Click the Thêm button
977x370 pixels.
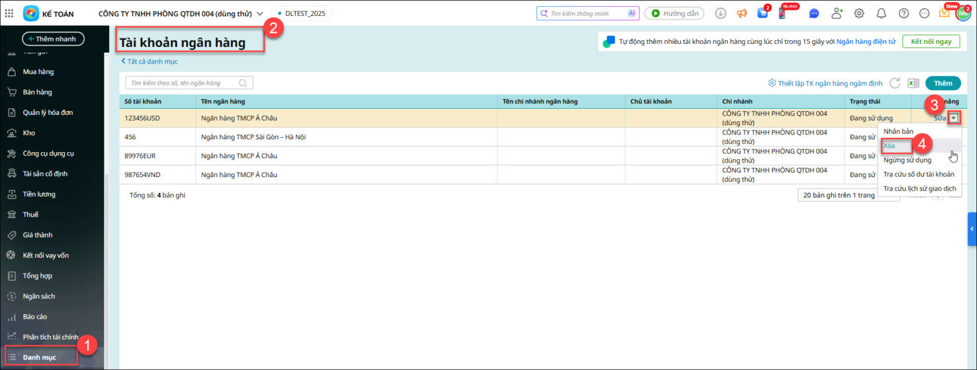[x=942, y=83]
